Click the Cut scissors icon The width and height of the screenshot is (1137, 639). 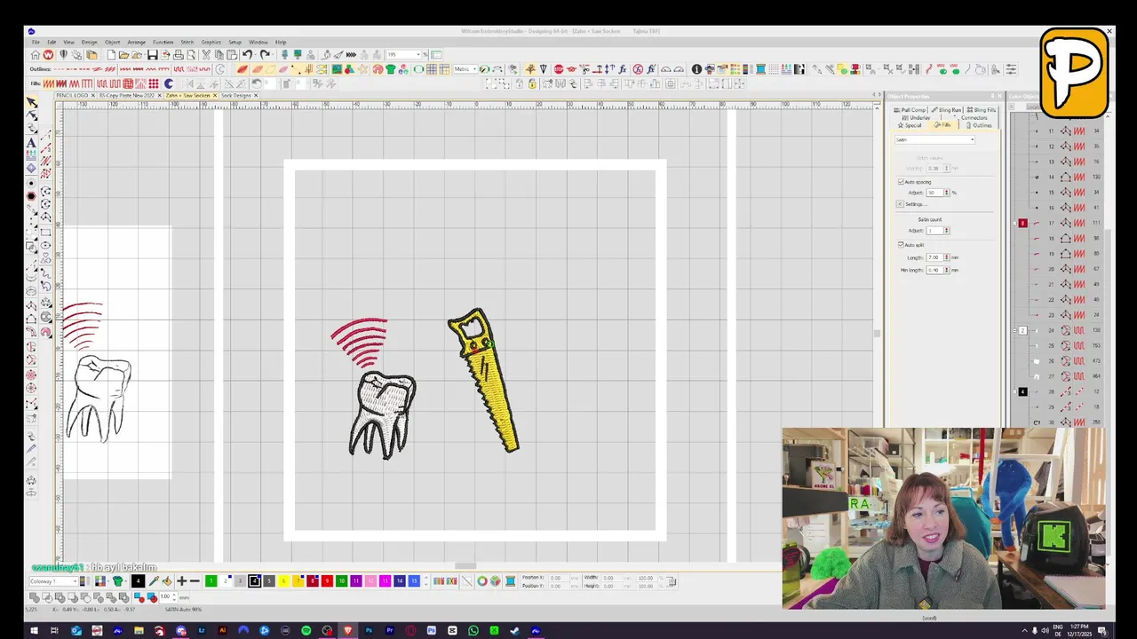pos(206,55)
